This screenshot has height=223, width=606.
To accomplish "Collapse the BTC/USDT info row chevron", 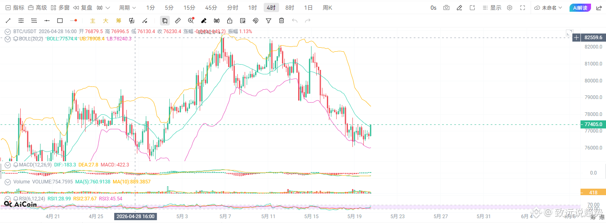I will [x=7, y=31].
